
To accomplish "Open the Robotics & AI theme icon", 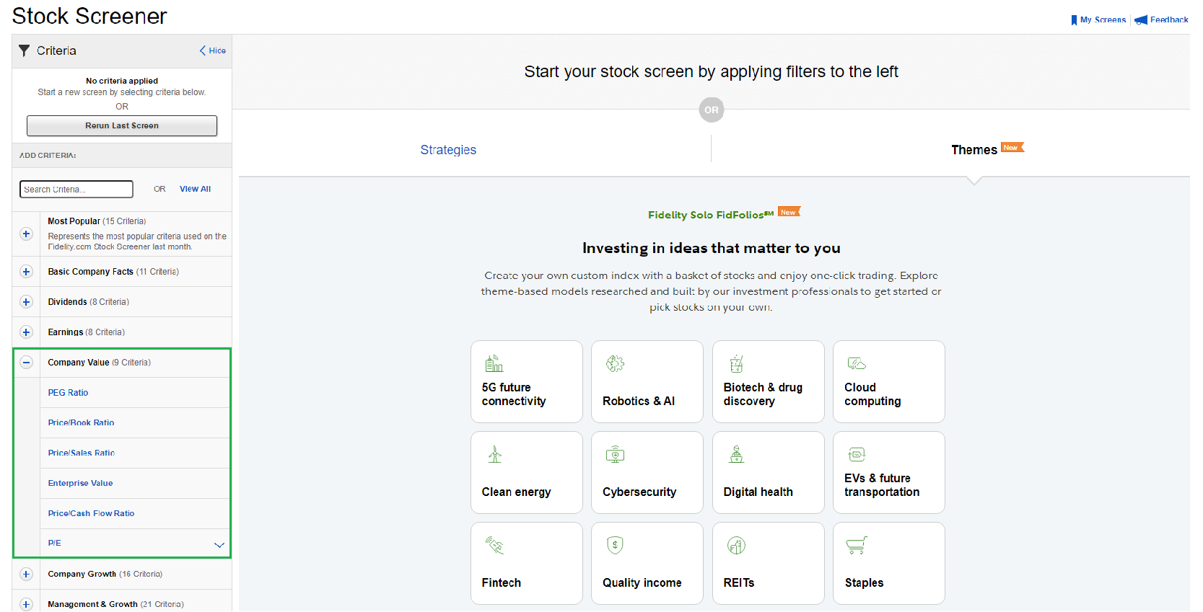I will pos(615,363).
